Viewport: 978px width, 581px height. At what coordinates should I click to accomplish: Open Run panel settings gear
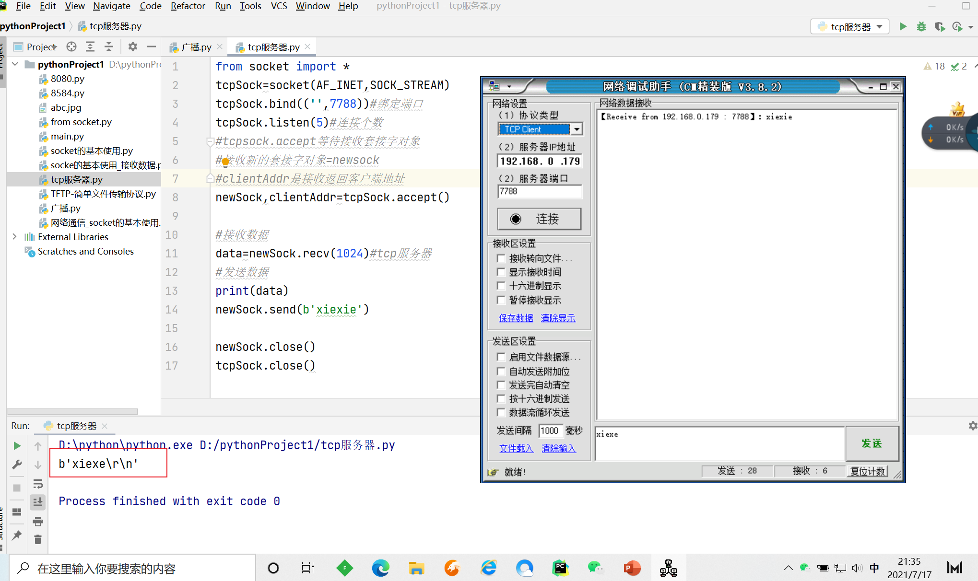972,426
